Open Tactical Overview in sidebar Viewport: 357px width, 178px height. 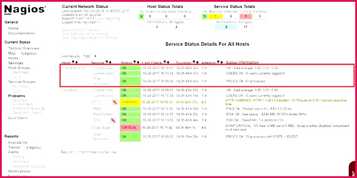24,48
